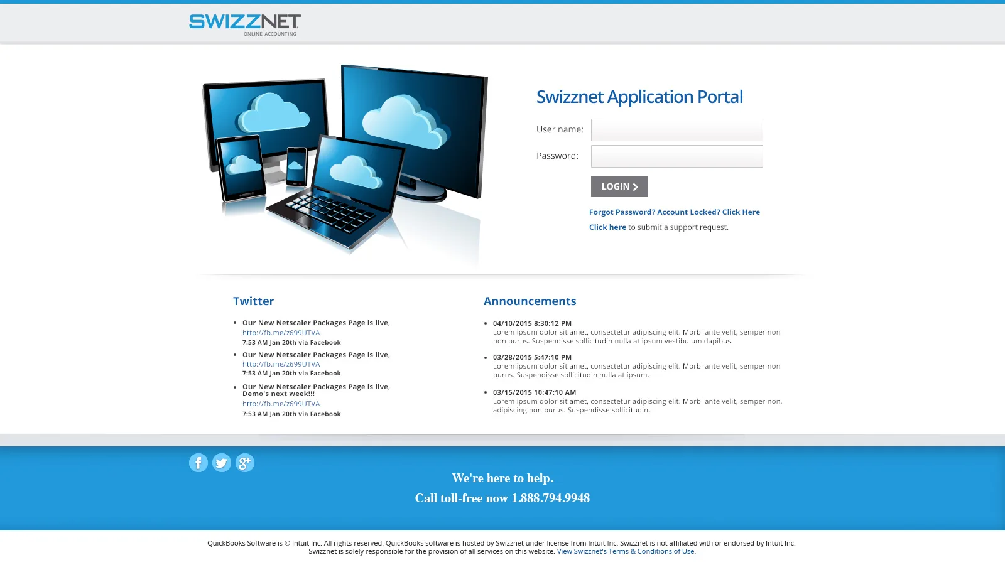
Task: Click 'Demo's next week!!!' tweet text
Action: (278, 394)
